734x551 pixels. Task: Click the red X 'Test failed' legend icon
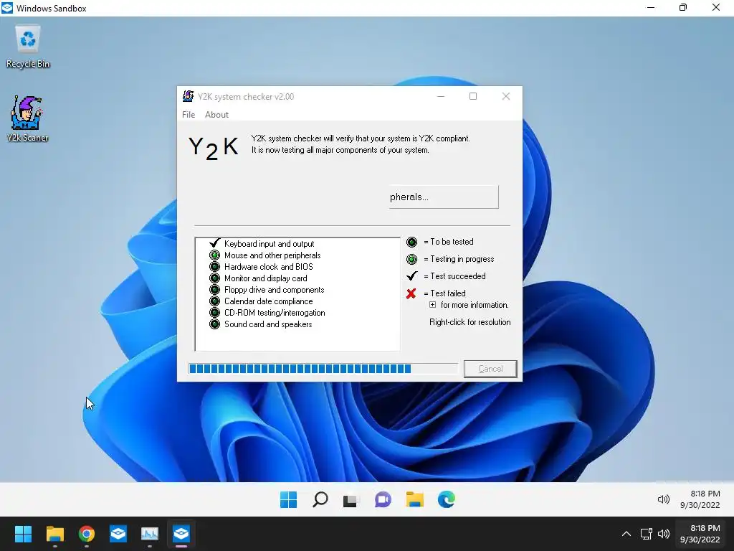[411, 293]
